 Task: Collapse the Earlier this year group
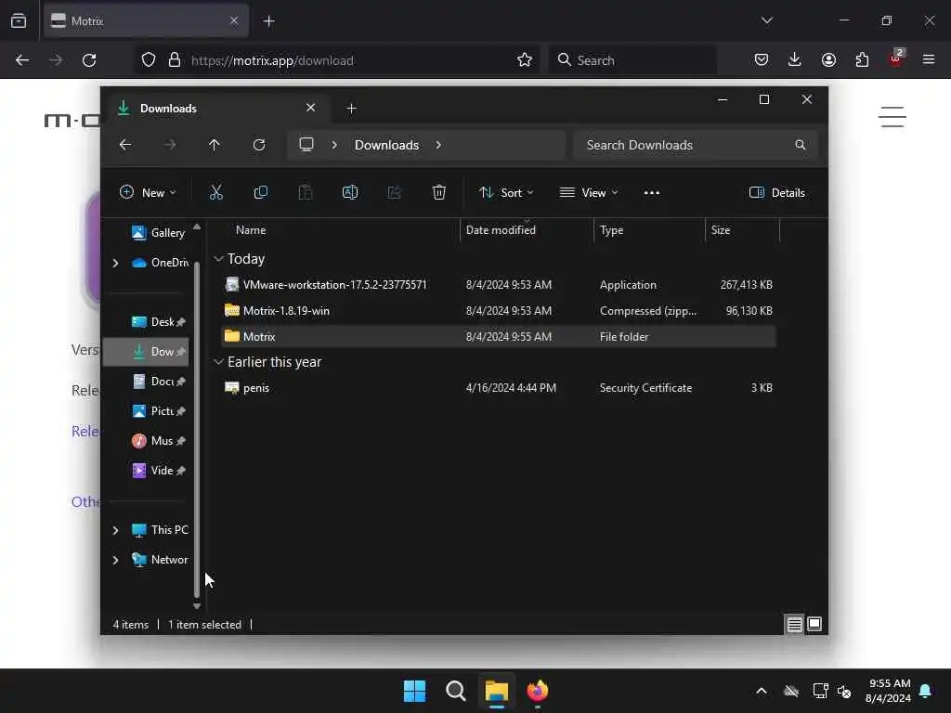pyautogui.click(x=218, y=362)
